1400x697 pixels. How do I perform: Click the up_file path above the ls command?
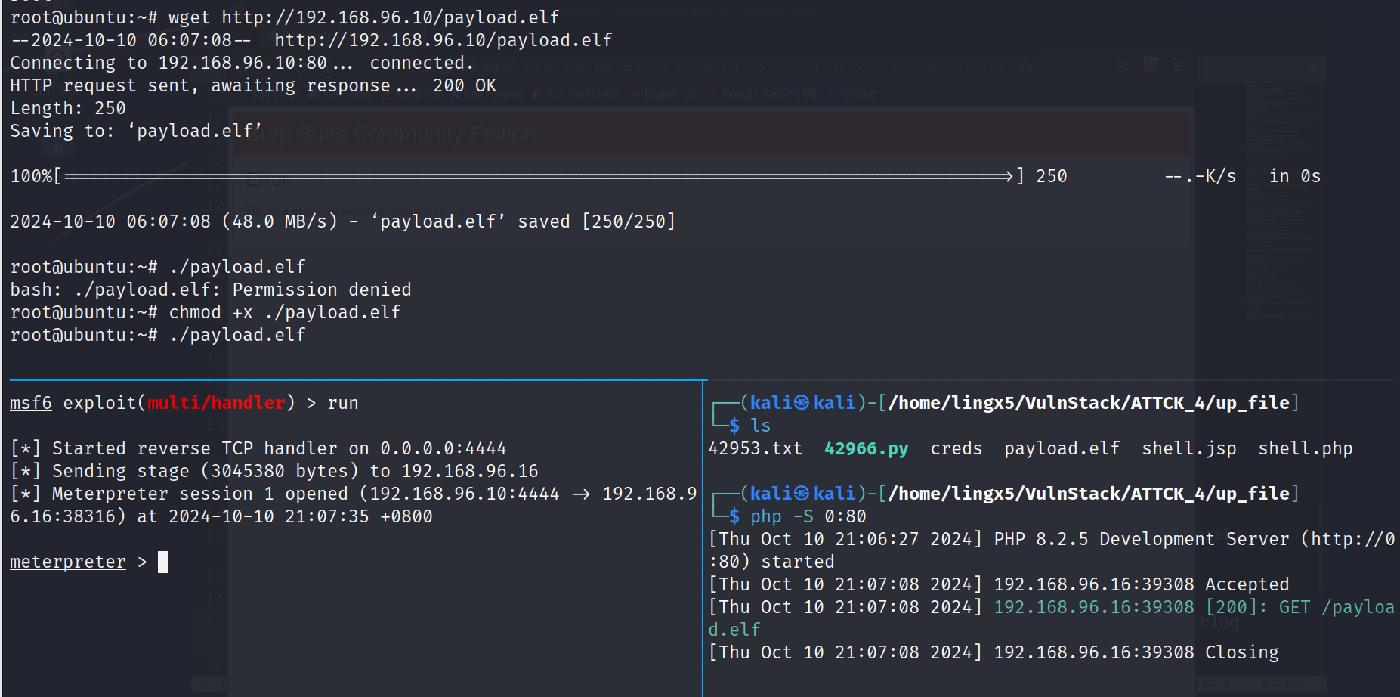[x=1089, y=403]
